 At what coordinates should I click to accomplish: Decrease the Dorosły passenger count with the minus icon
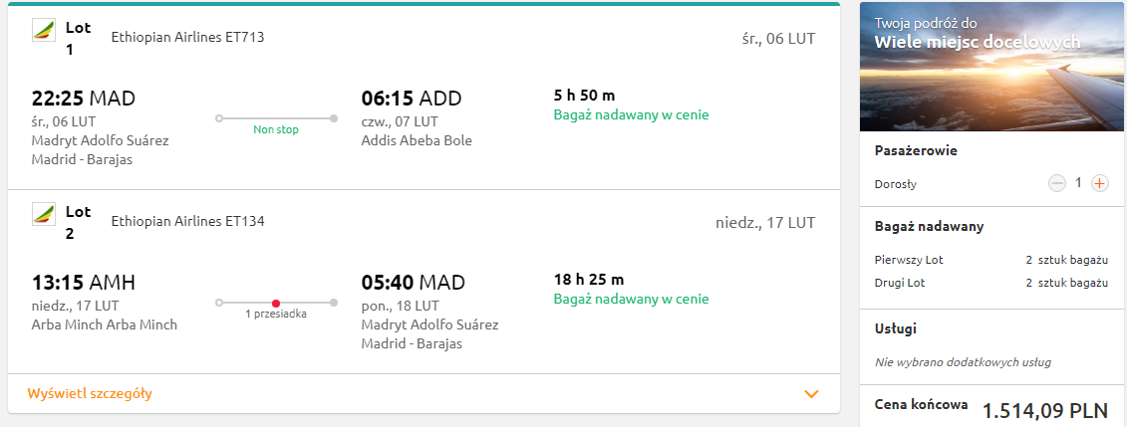[x=1056, y=184]
